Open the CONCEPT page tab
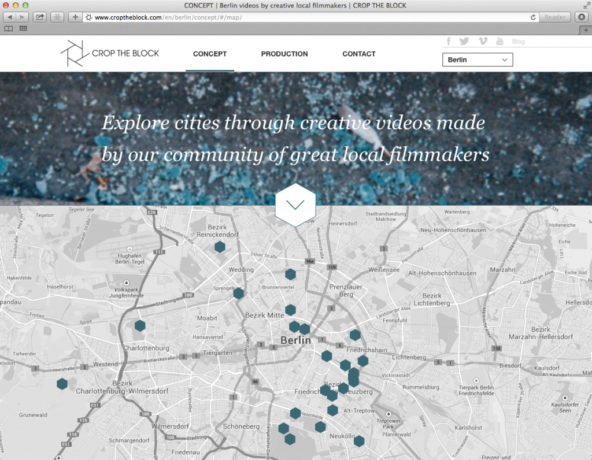Viewport: 592px width, 460px height. (x=210, y=54)
